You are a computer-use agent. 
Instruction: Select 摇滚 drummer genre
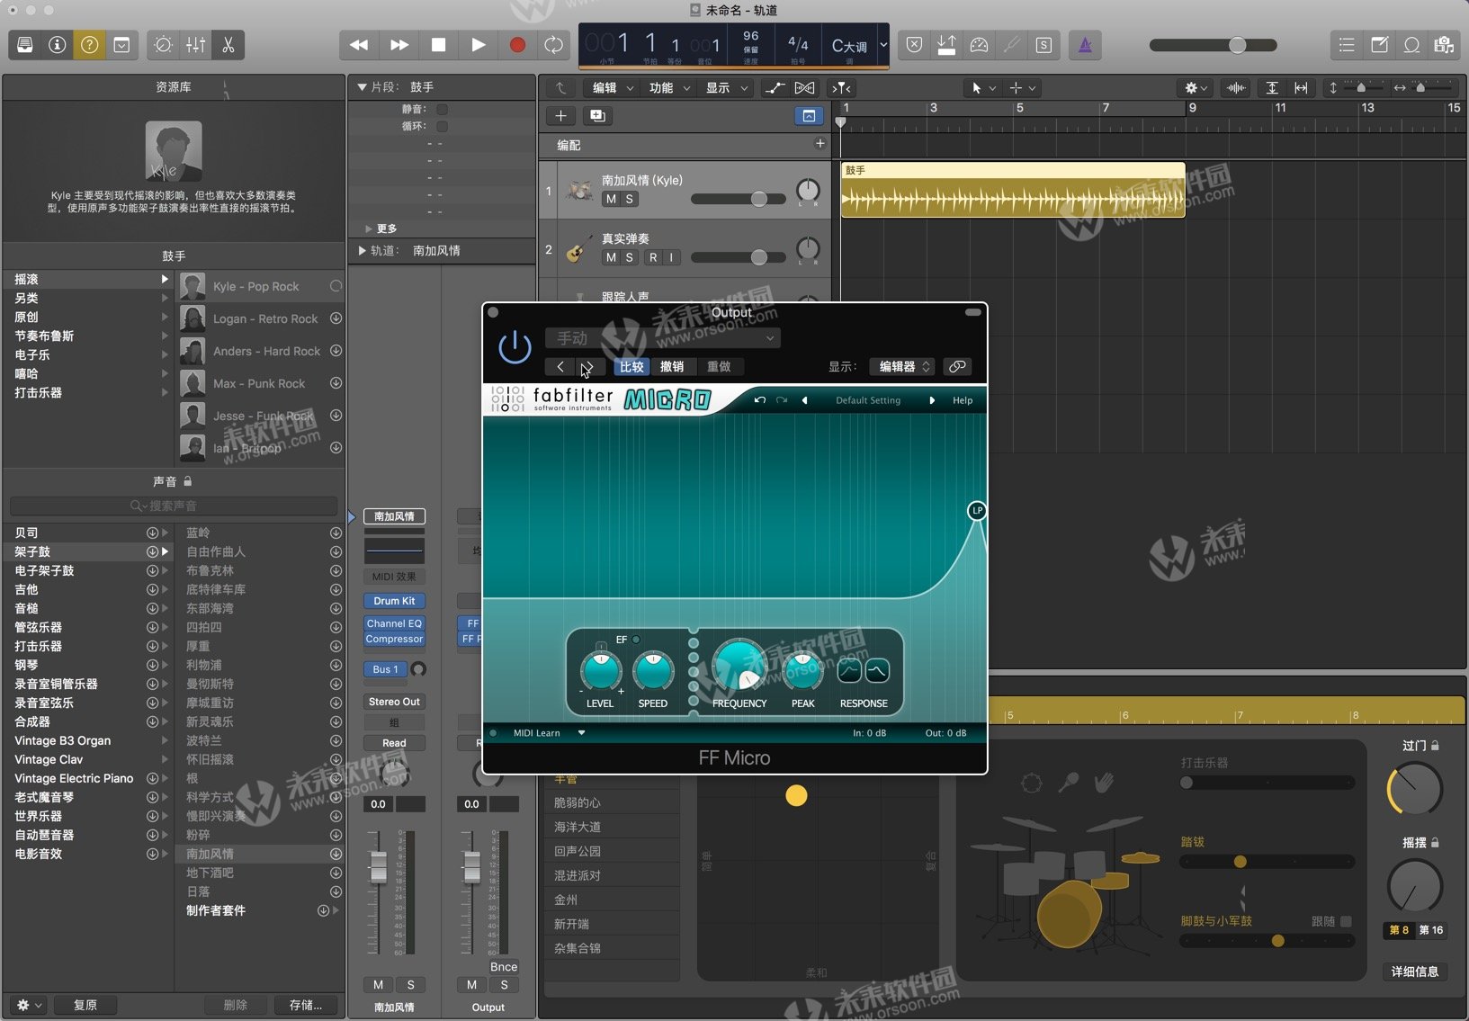click(x=87, y=279)
